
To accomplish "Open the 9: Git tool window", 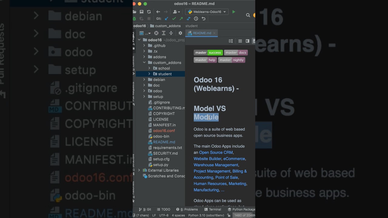I will pos(145,209).
